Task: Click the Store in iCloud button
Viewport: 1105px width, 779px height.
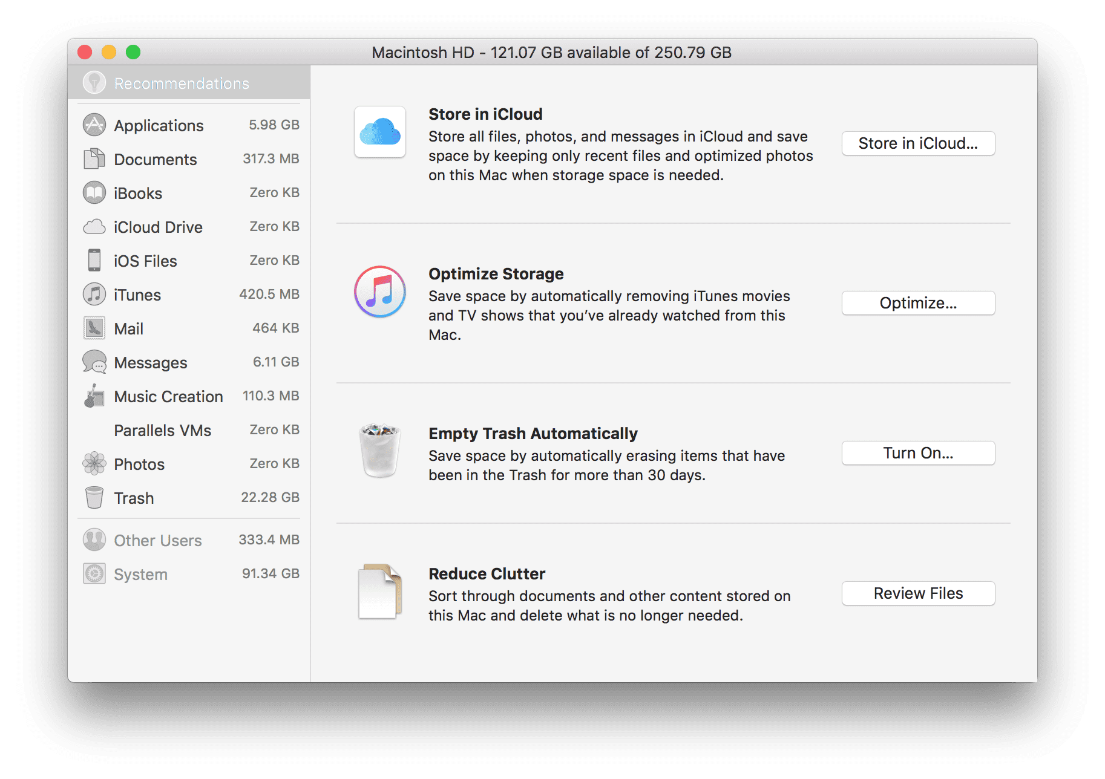Action: [917, 143]
